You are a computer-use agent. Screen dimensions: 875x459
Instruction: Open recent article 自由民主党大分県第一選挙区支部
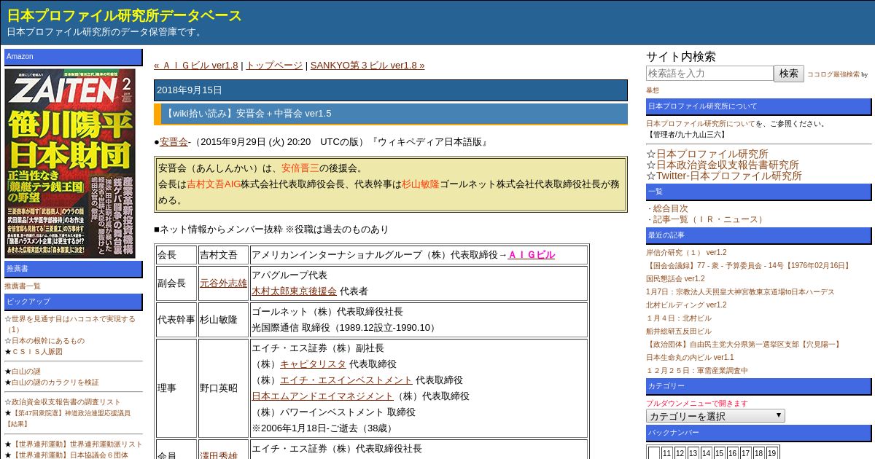point(744,344)
